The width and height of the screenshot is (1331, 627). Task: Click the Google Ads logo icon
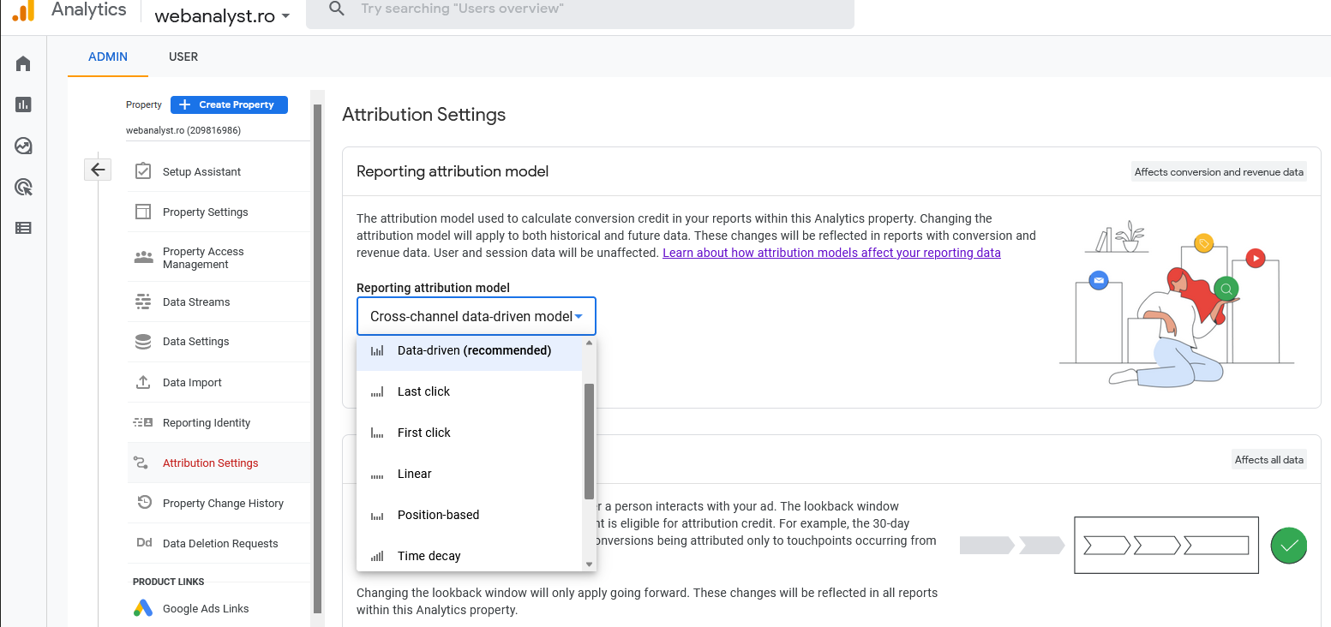click(143, 608)
